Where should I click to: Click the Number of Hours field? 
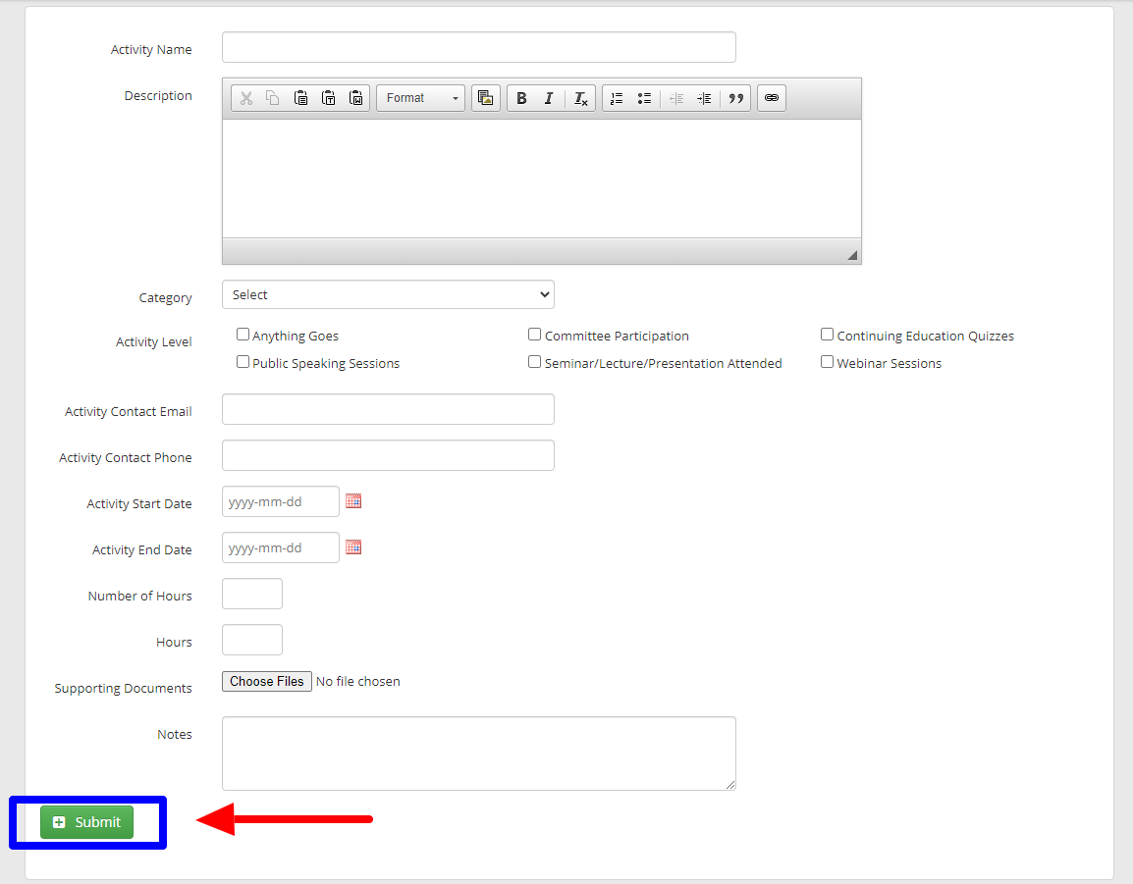[x=252, y=594]
